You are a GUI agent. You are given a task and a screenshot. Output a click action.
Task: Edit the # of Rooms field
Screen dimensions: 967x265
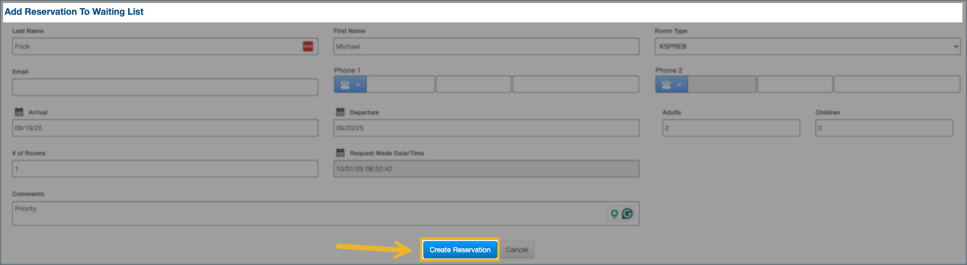(x=165, y=169)
